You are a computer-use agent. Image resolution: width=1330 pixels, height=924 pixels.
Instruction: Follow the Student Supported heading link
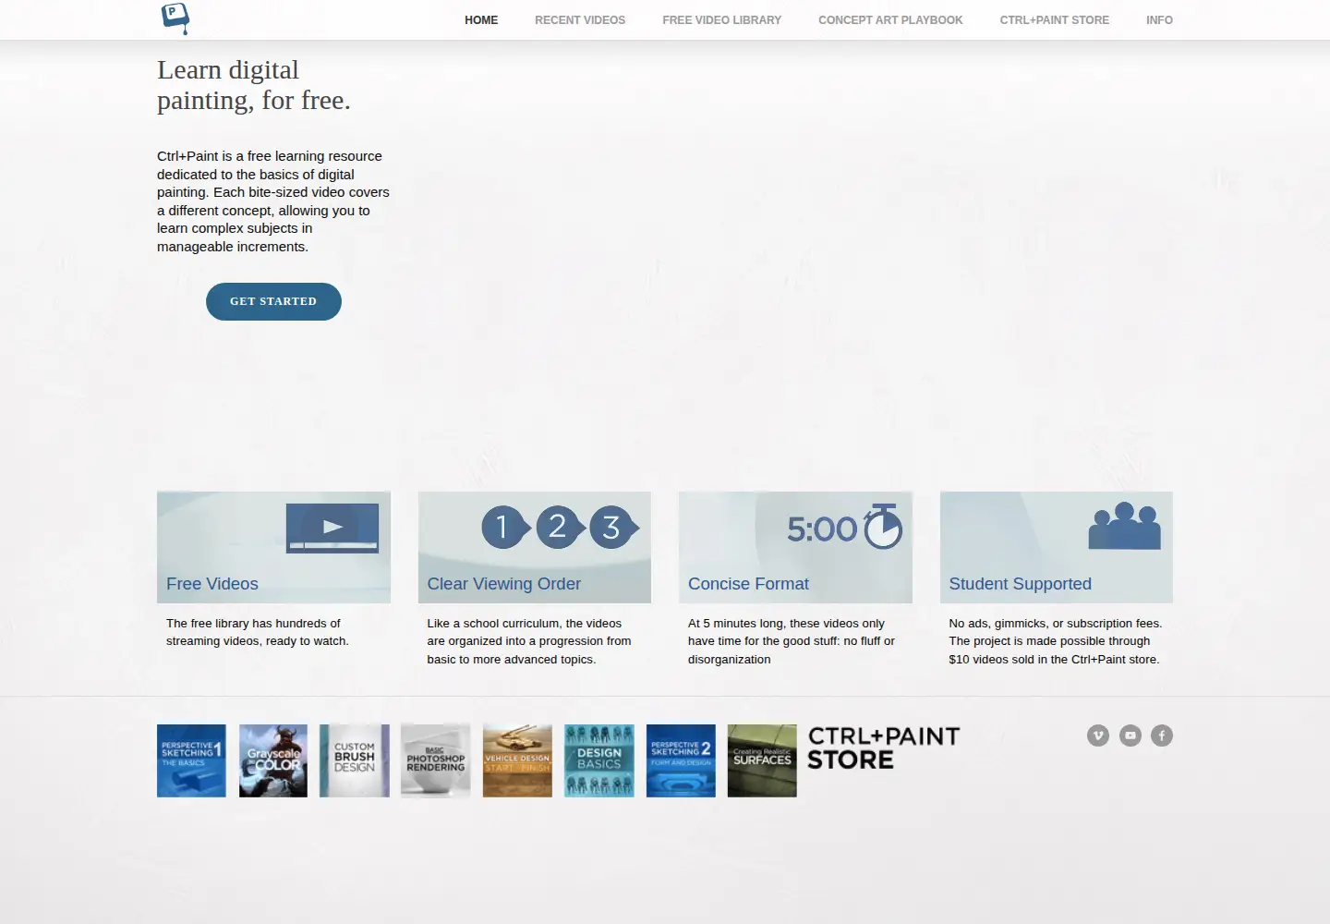point(1021,584)
